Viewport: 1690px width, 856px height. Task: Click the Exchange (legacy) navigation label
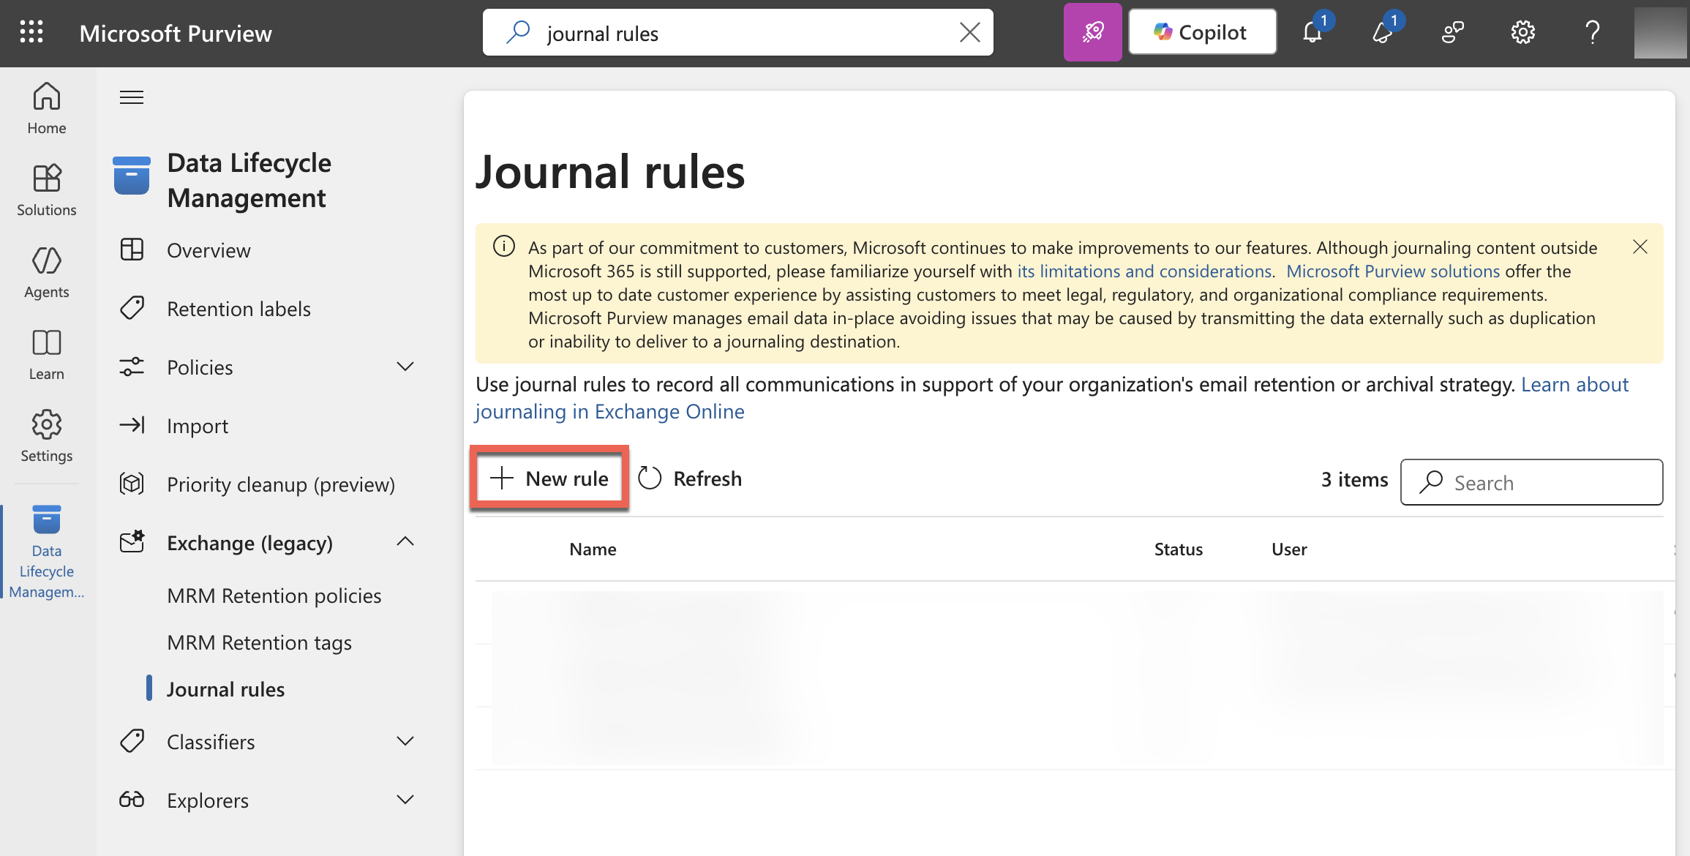click(x=249, y=543)
